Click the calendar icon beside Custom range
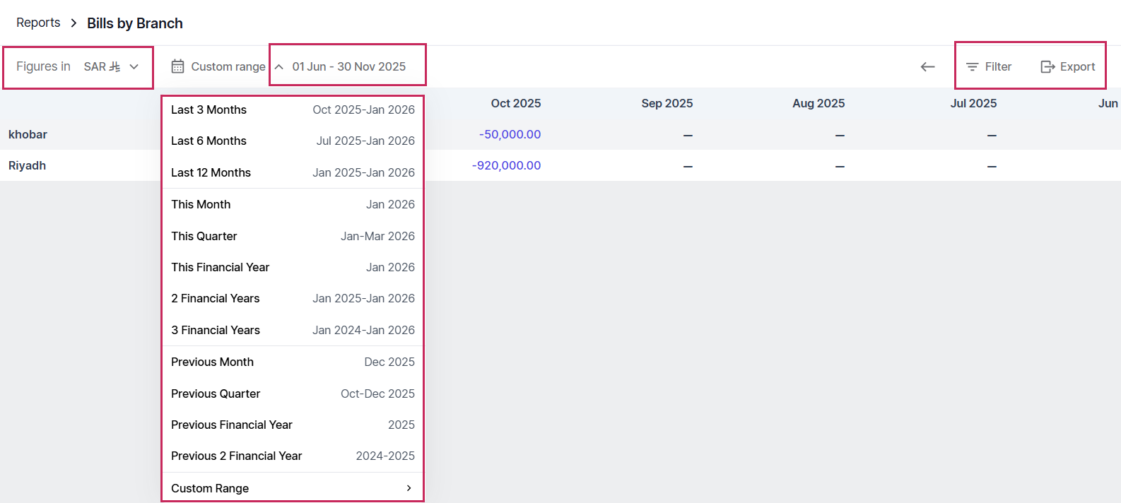 pos(177,66)
